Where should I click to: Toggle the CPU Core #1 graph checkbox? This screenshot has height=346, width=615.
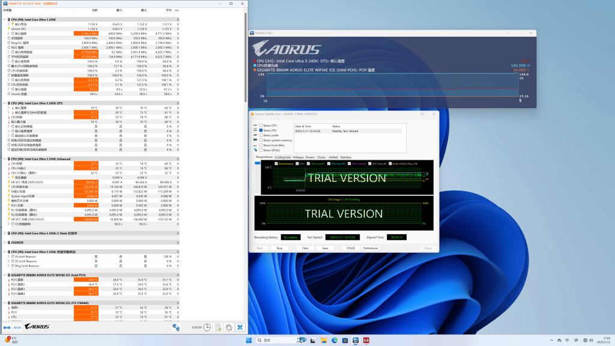308,163
